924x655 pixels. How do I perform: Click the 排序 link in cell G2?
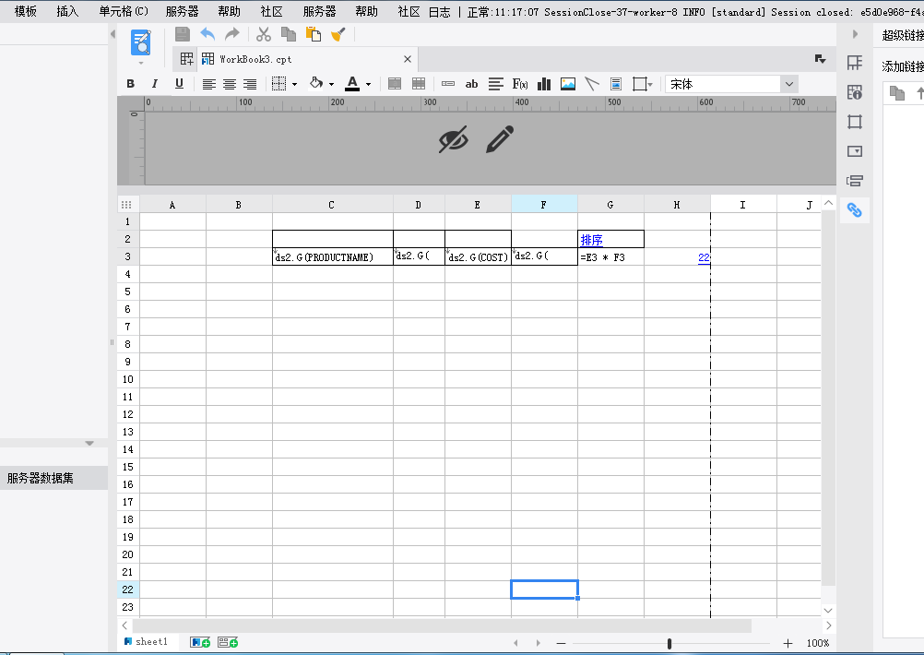592,240
